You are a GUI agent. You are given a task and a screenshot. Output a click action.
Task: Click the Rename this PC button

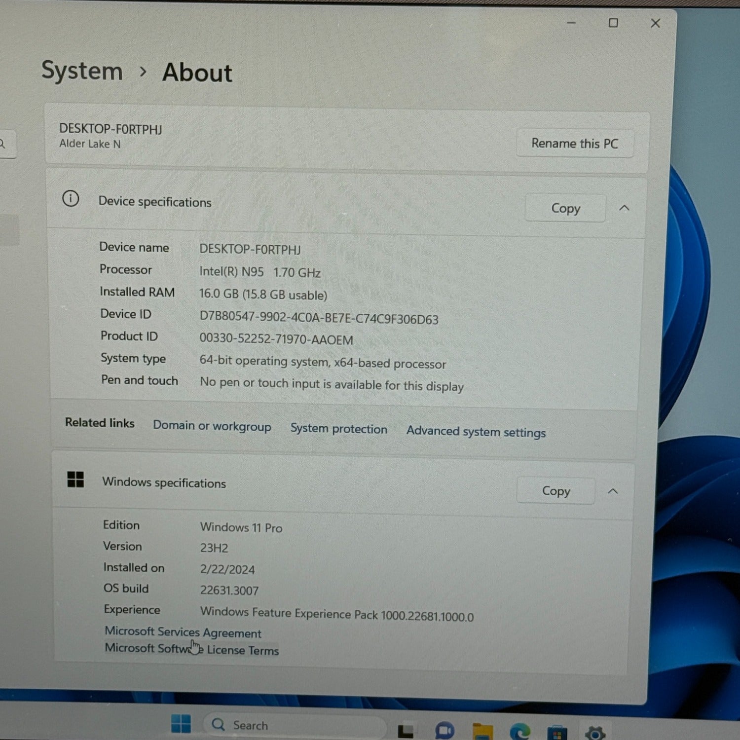(574, 144)
